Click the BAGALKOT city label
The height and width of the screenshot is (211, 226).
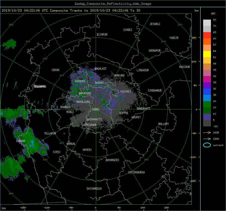tap(100, 69)
